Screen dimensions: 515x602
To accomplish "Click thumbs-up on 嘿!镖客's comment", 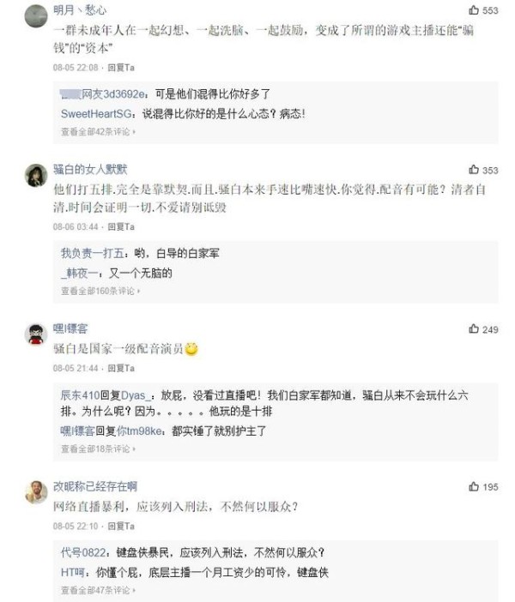I will [x=474, y=329].
